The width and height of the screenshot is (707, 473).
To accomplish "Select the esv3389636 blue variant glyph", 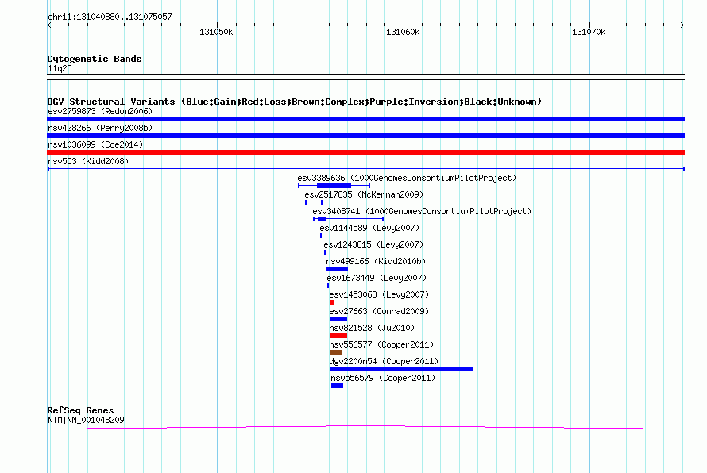I will coord(334,186).
